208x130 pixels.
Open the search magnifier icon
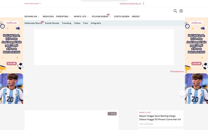pyautogui.click(x=175, y=11)
